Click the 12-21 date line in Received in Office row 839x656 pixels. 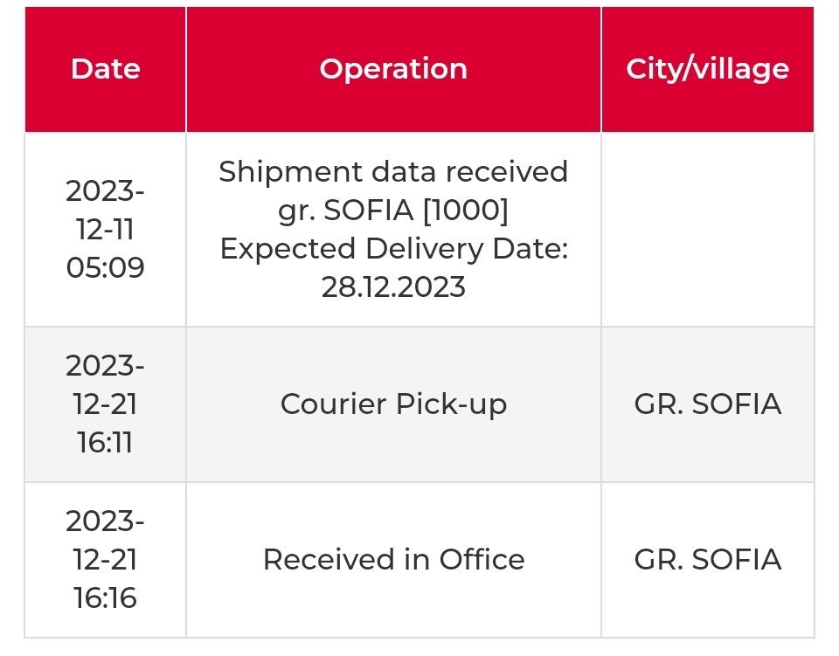[x=105, y=559]
